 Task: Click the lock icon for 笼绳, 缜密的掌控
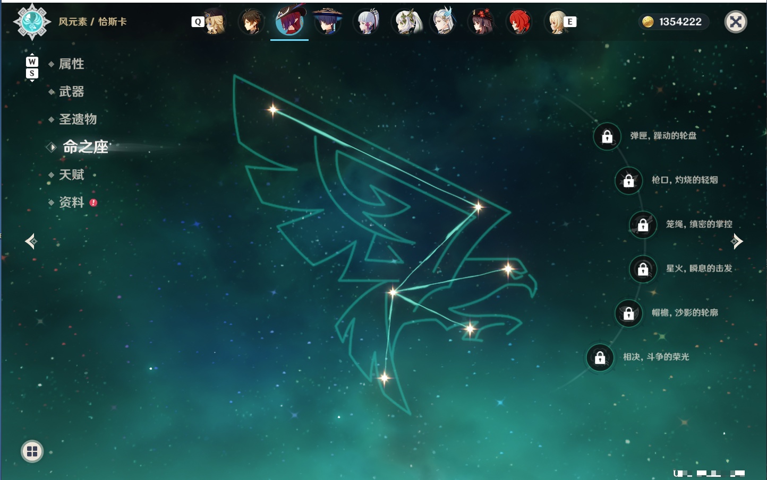pyautogui.click(x=643, y=225)
